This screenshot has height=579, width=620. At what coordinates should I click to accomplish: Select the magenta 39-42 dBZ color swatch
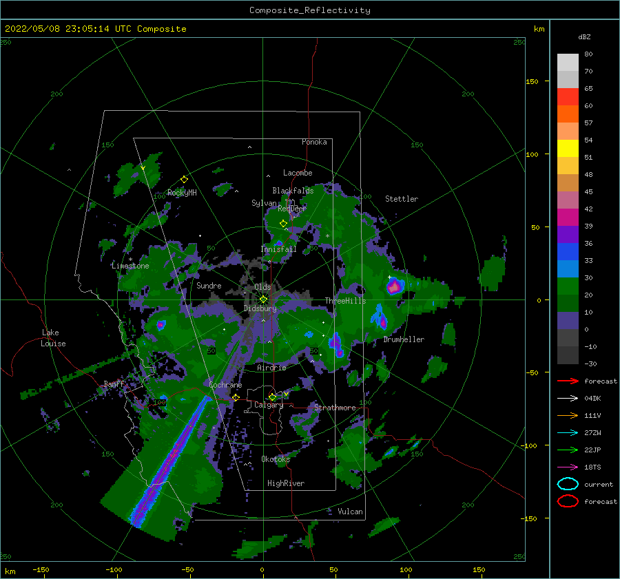click(x=568, y=218)
